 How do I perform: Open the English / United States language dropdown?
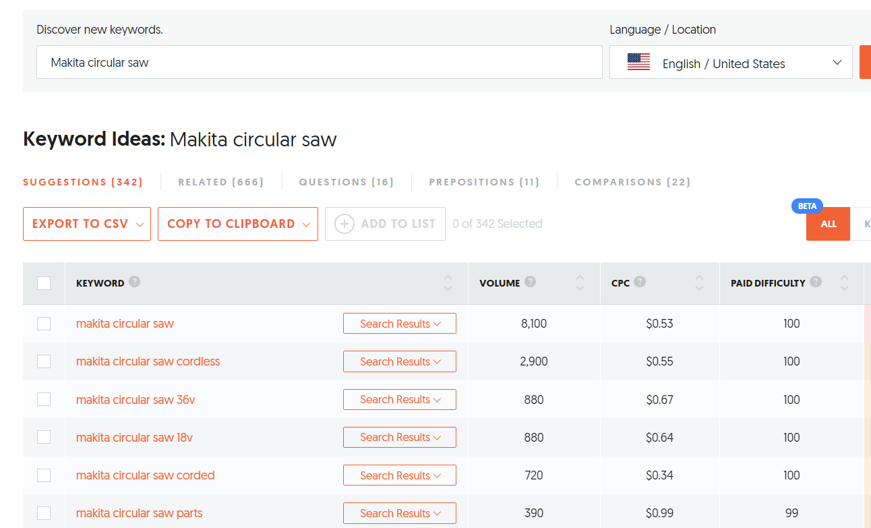731,63
